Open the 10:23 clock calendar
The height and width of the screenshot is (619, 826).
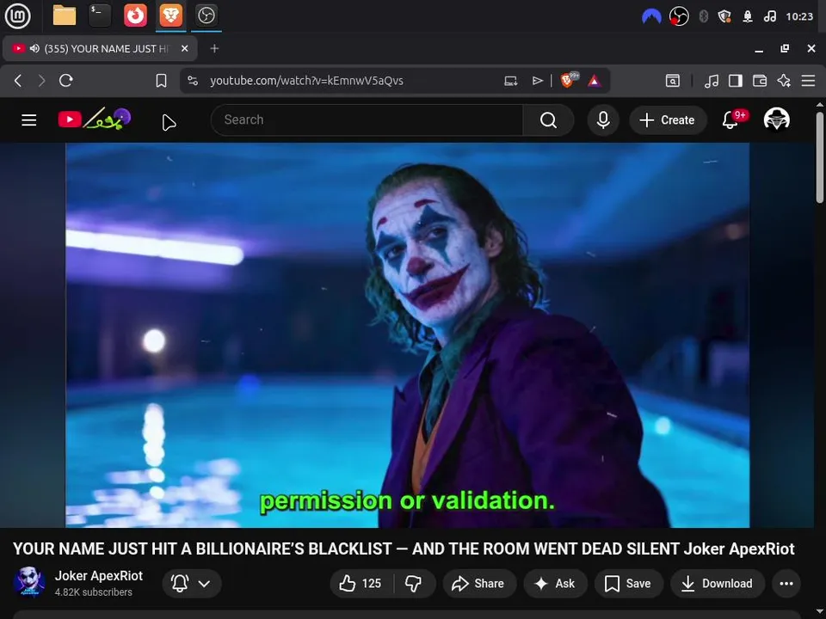tap(799, 16)
